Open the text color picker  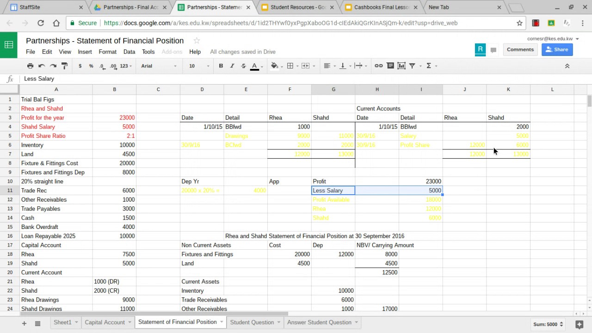click(254, 66)
